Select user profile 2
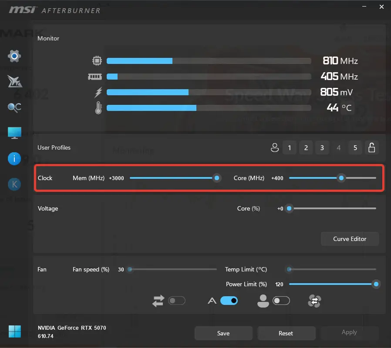 (306, 148)
